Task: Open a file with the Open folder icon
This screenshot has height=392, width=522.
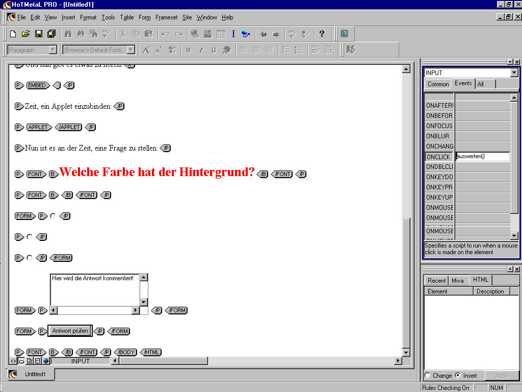Action: (25, 34)
